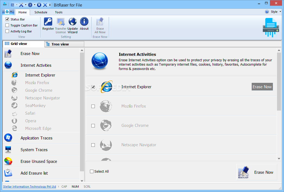Click the help icon next to Style
Viewport: 284px width, 192px height.
tap(267, 12)
